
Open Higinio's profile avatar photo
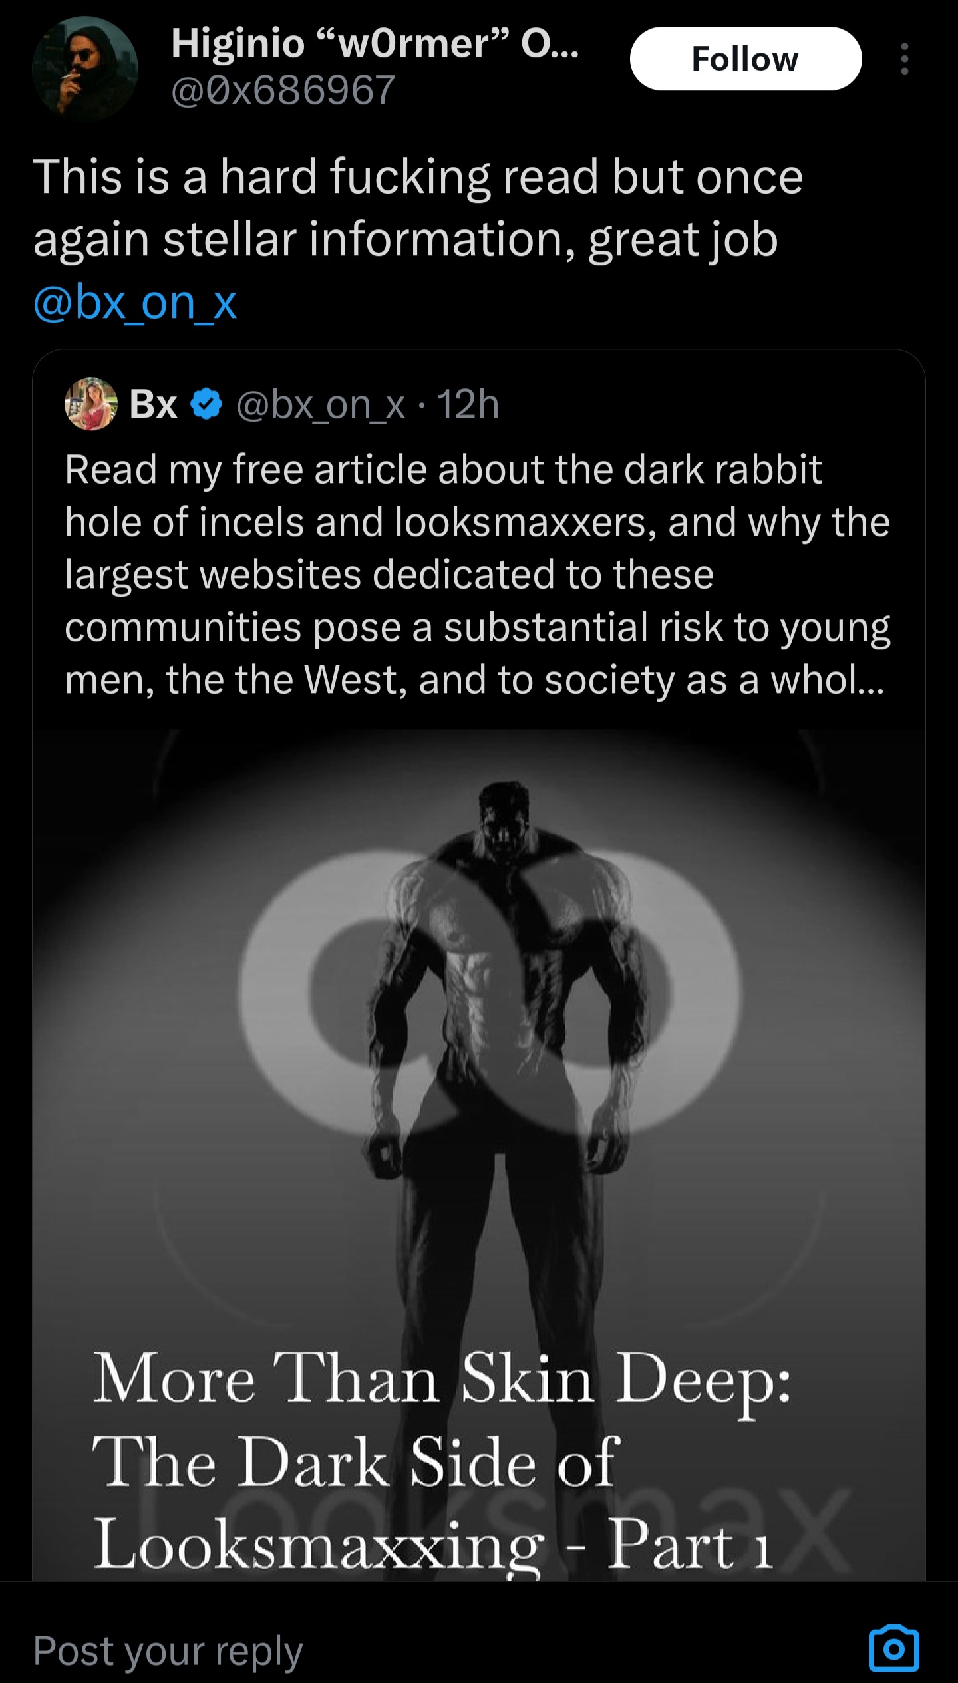[85, 69]
